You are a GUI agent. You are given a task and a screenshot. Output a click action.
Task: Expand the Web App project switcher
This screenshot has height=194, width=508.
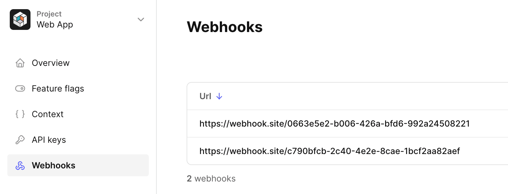tap(141, 19)
